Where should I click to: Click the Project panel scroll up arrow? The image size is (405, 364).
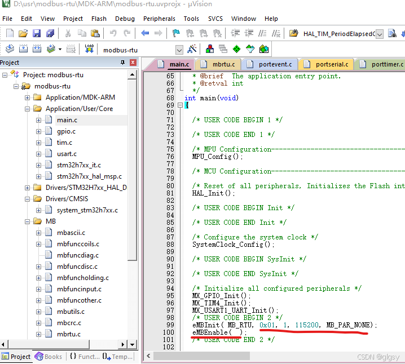(132, 75)
